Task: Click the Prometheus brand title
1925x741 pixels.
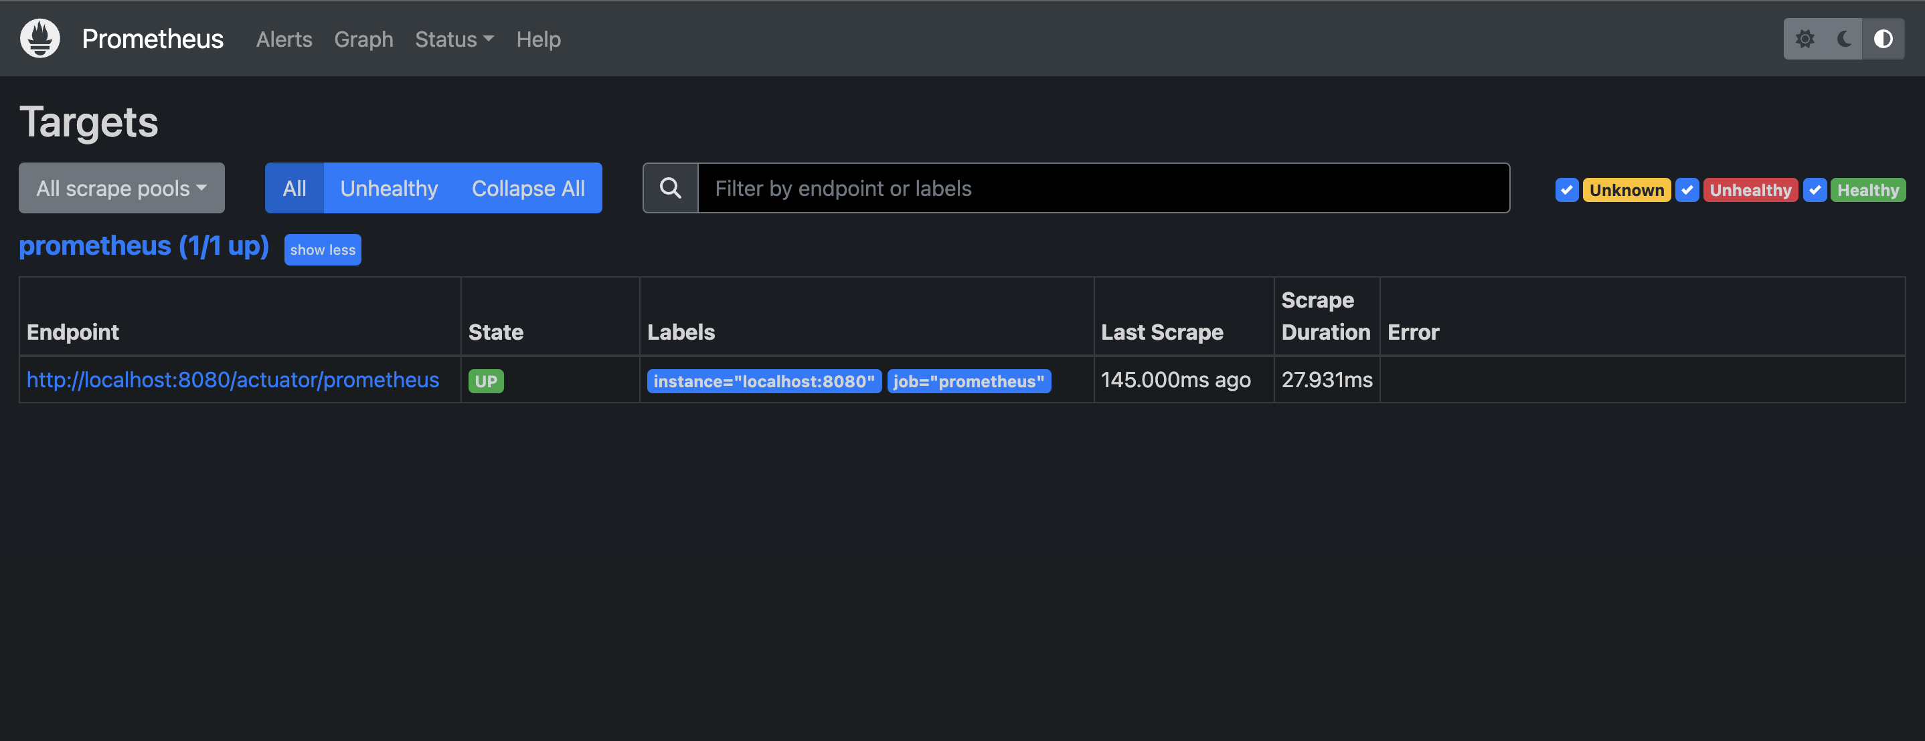Action: pos(153,39)
